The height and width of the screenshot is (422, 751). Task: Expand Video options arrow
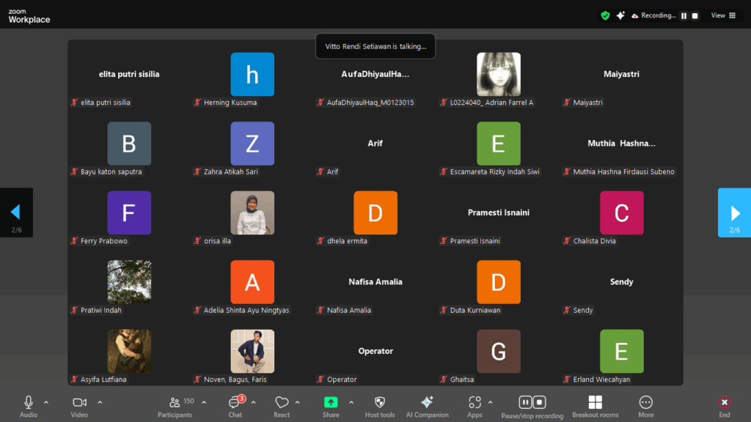[x=100, y=402]
